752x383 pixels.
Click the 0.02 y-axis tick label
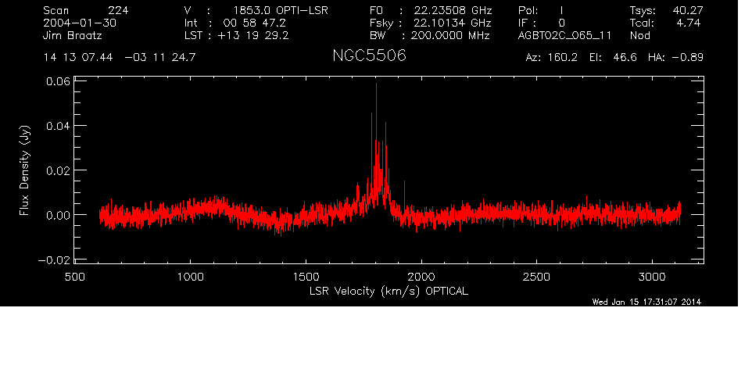[x=58, y=170]
